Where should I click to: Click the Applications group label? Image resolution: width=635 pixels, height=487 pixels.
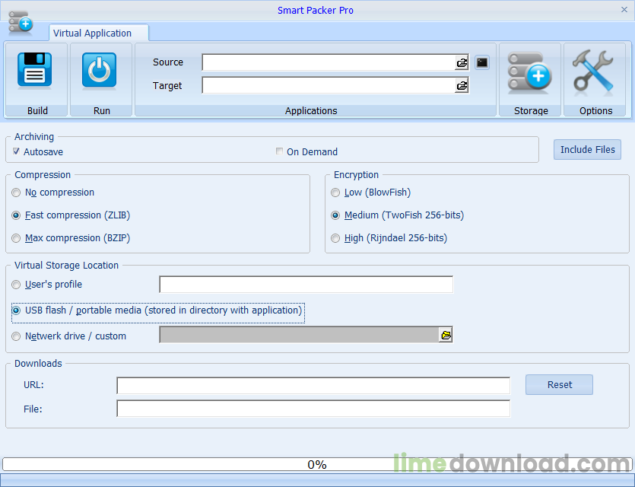[310, 110]
